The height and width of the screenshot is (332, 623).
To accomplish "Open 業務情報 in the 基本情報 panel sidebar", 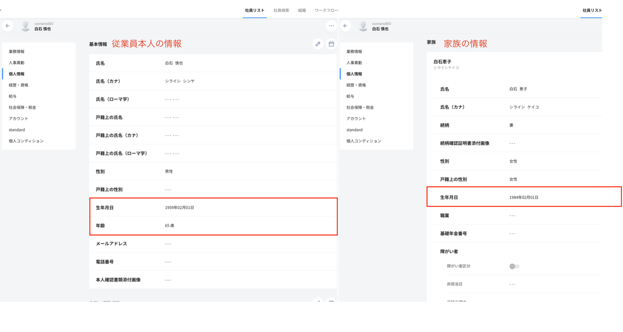I will coord(17,52).
